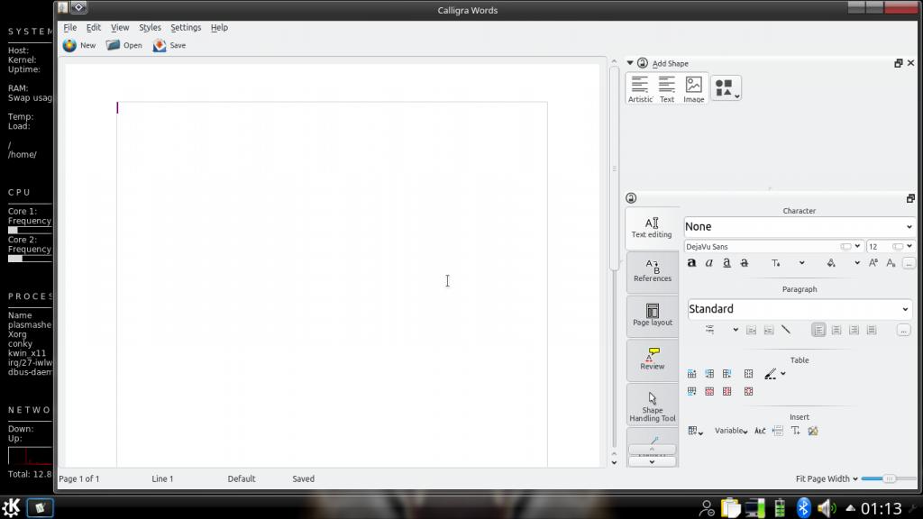This screenshot has width=923, height=519.
Task: Open the Styles menu
Action: (x=150, y=28)
